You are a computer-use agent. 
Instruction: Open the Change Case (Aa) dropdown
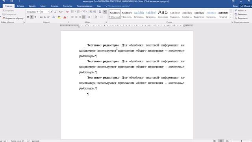[61, 12]
